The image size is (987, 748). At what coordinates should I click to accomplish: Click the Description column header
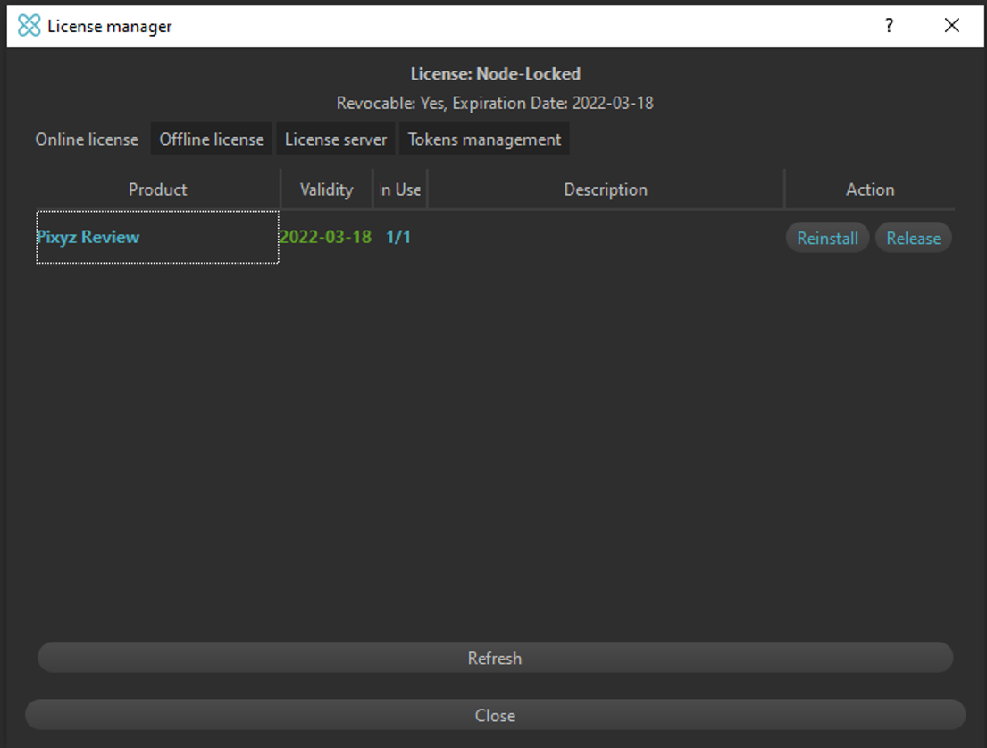click(606, 189)
